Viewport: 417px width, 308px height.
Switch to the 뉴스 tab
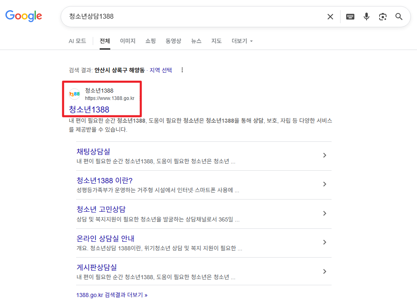[196, 41]
